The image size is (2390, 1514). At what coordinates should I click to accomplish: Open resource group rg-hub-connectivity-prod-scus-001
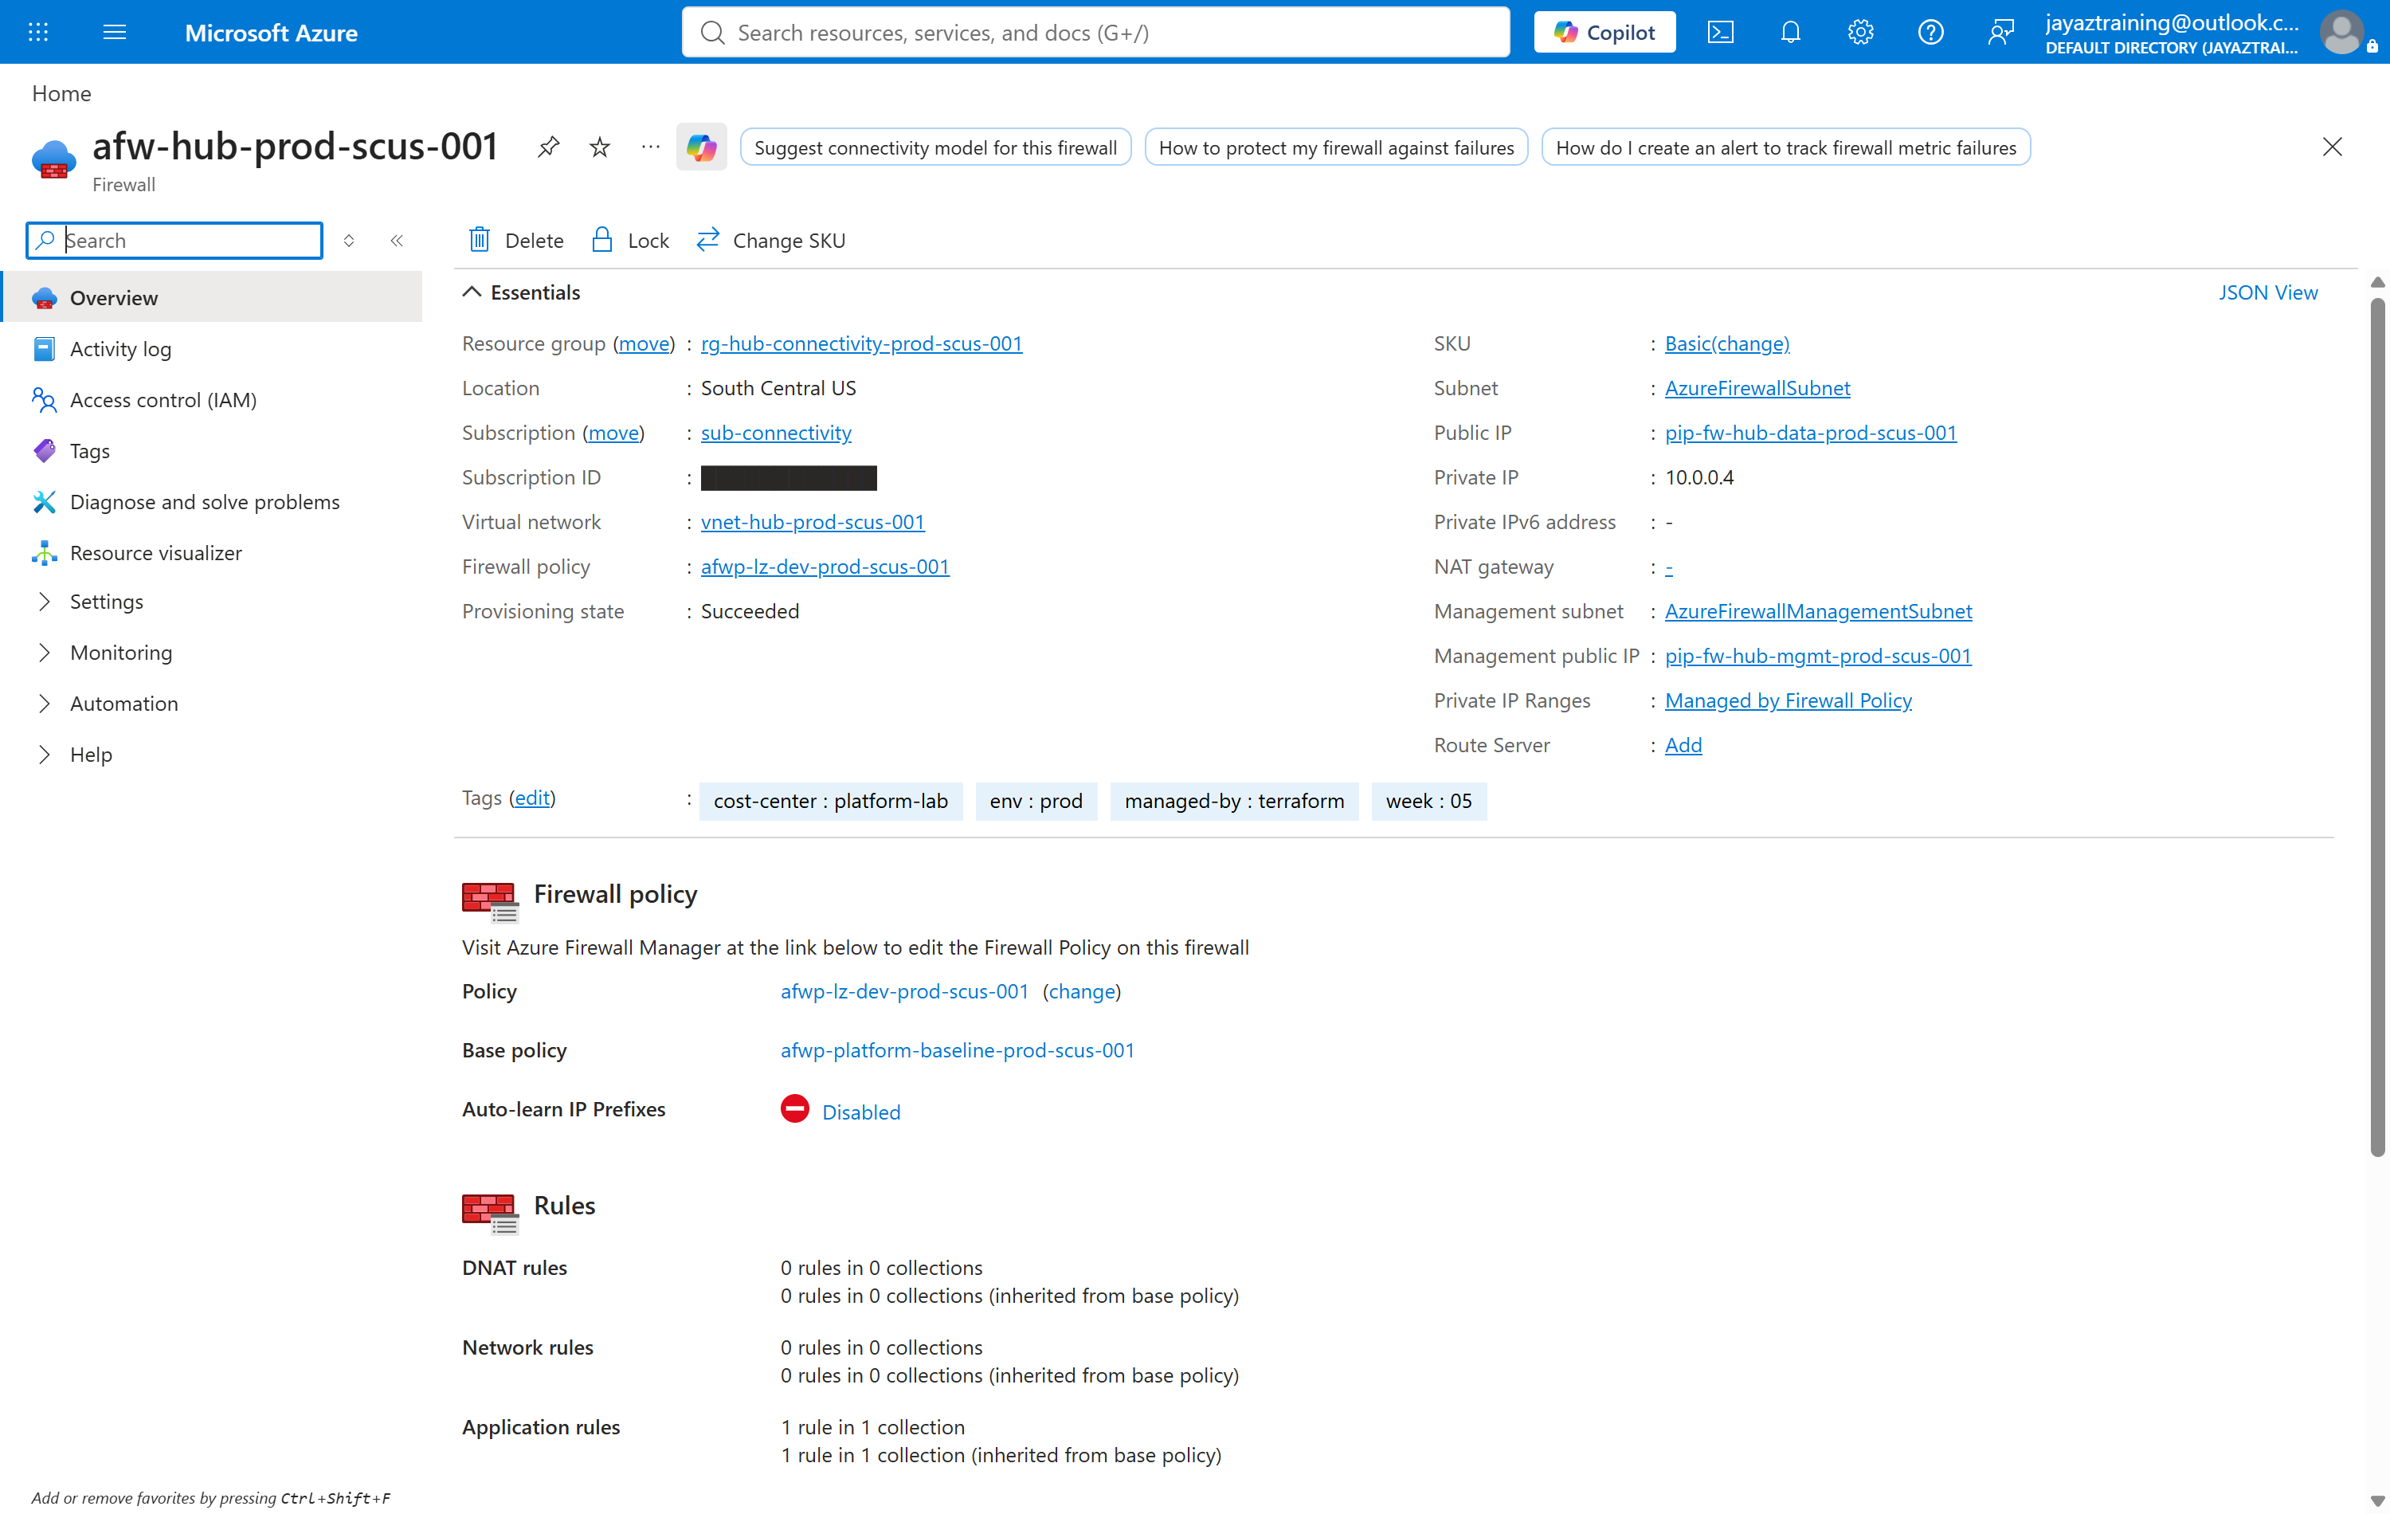point(861,343)
